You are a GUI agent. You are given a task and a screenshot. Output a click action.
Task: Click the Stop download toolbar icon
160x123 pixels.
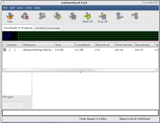click(x=72, y=18)
